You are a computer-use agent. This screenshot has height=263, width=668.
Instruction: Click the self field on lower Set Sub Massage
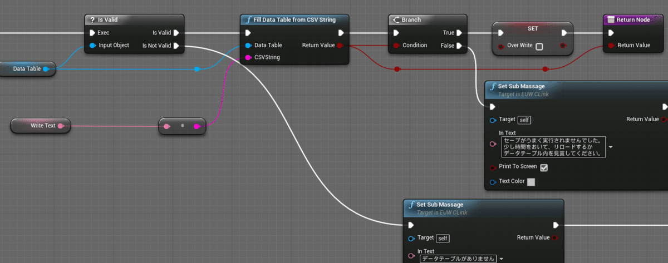pos(443,238)
